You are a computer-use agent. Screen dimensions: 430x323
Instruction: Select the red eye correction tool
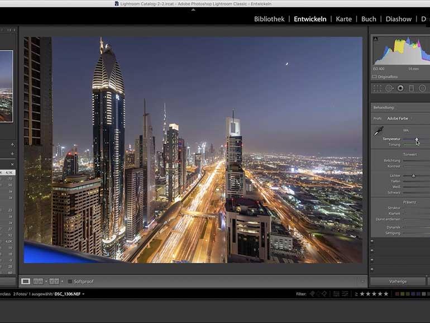[x=400, y=88]
